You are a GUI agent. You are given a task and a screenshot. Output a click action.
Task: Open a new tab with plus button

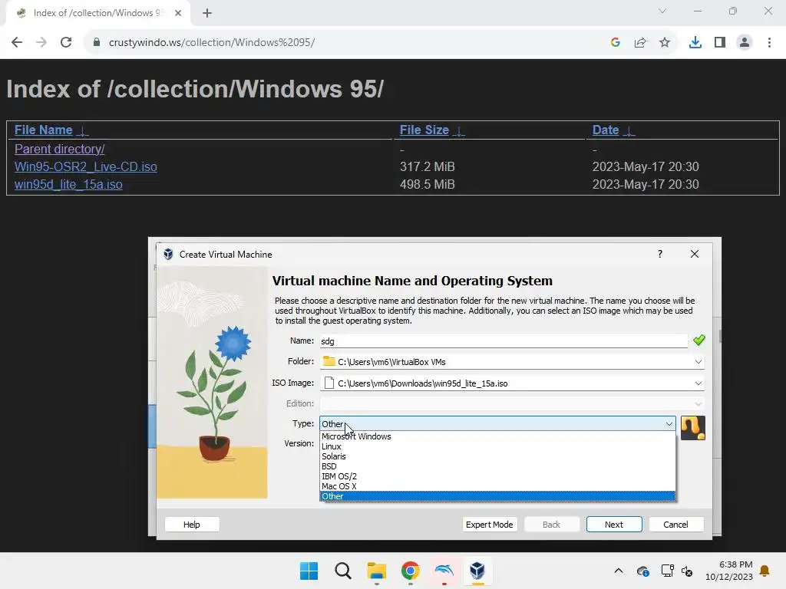(x=207, y=13)
